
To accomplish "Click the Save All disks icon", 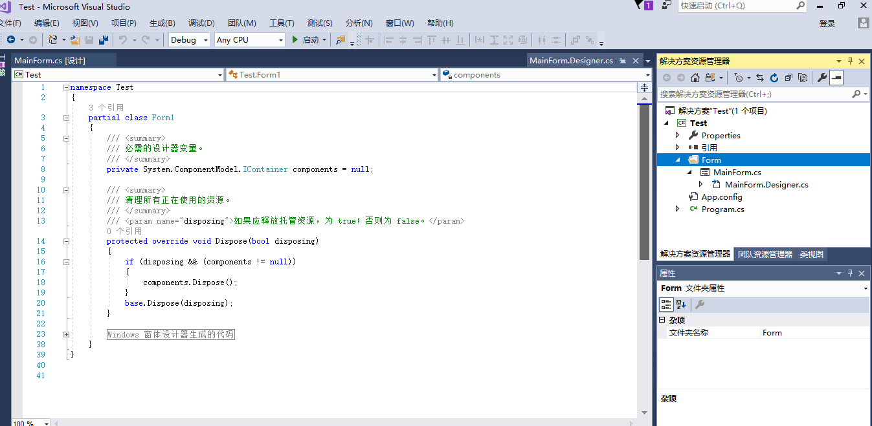I will coord(103,40).
